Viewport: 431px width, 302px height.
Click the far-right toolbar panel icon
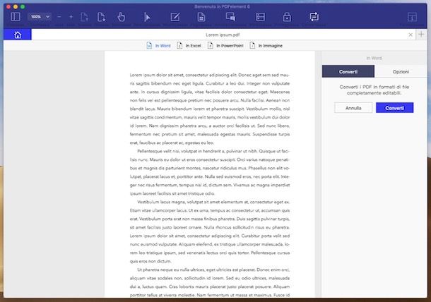[x=412, y=17]
